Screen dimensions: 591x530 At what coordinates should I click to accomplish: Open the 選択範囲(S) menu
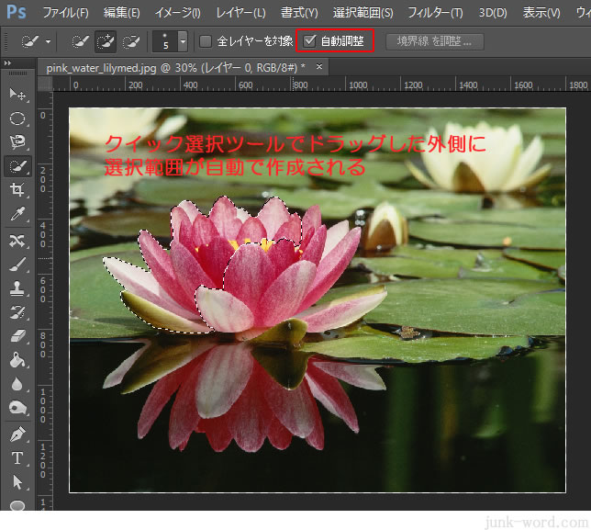point(363,13)
